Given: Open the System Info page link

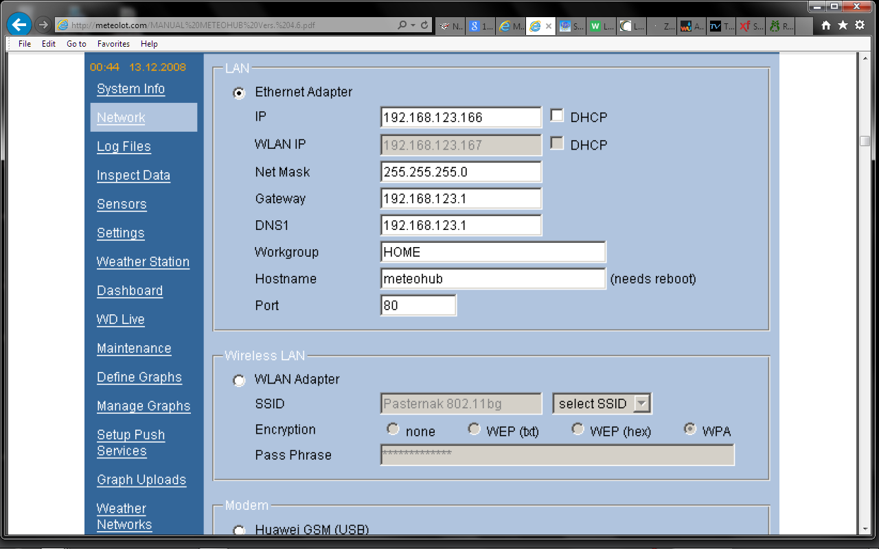Looking at the screenshot, I should (x=130, y=89).
